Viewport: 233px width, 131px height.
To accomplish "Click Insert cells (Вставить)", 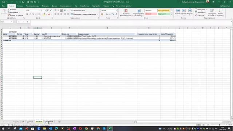I will click(178, 12).
